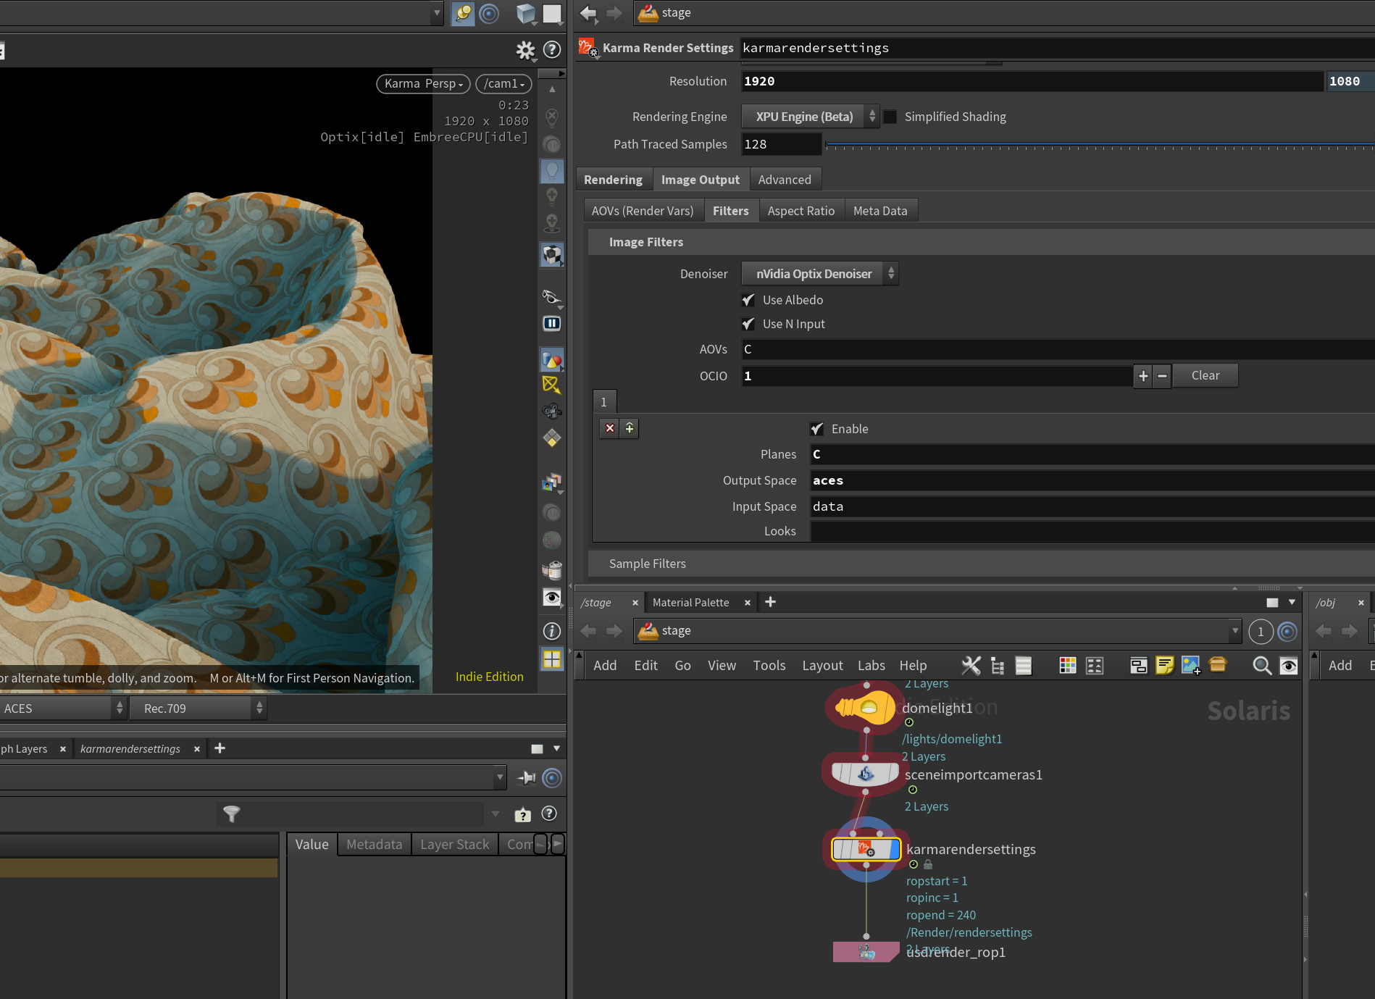Screen dimensions: 1375x999
Task: Open the sticky note icon in network toolbar
Action: tap(1164, 665)
